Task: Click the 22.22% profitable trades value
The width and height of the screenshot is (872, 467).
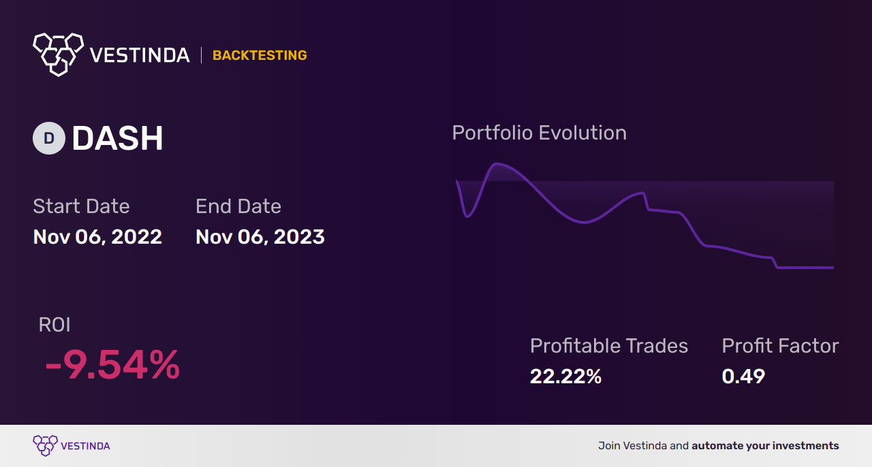Action: (565, 376)
